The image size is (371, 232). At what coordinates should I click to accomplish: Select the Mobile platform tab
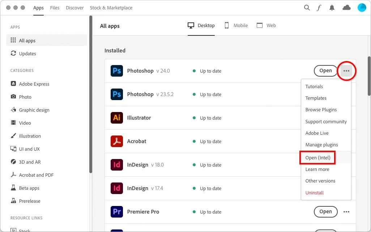click(x=236, y=26)
